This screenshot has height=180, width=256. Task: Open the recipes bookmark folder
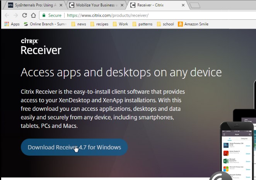click(x=99, y=24)
